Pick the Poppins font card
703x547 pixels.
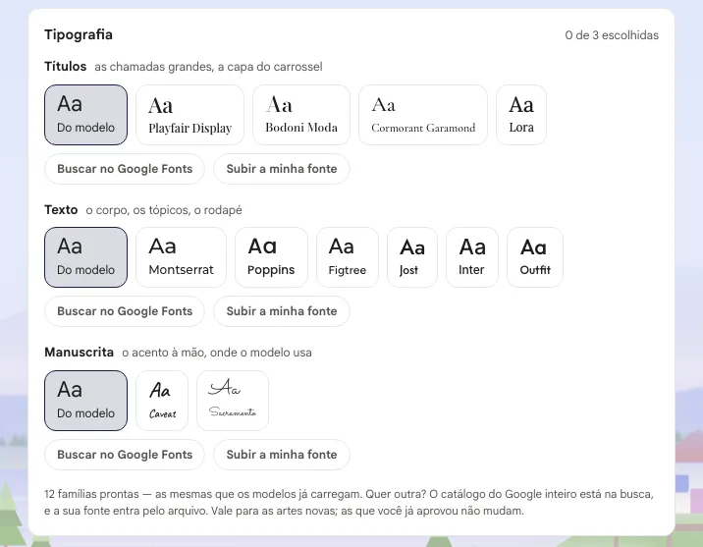pos(271,257)
